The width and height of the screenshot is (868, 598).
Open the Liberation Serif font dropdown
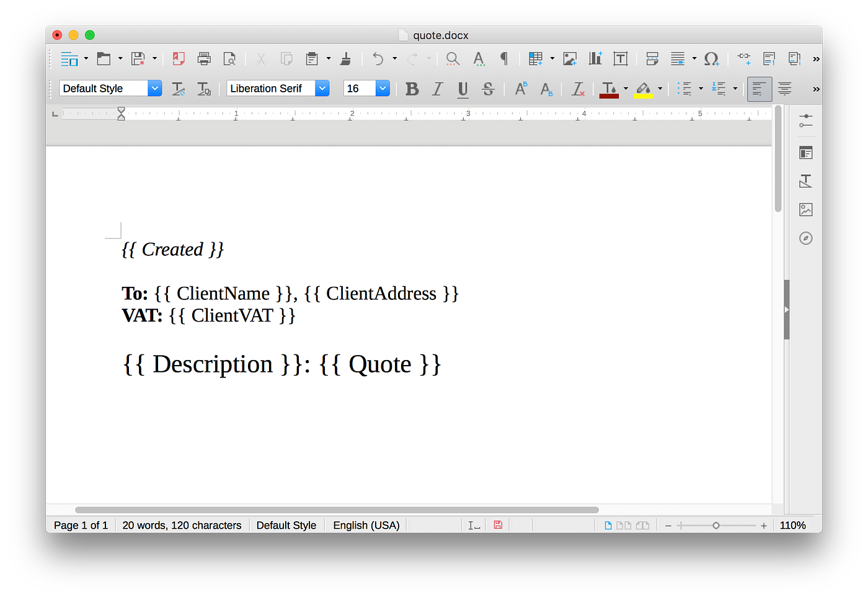[x=322, y=89]
